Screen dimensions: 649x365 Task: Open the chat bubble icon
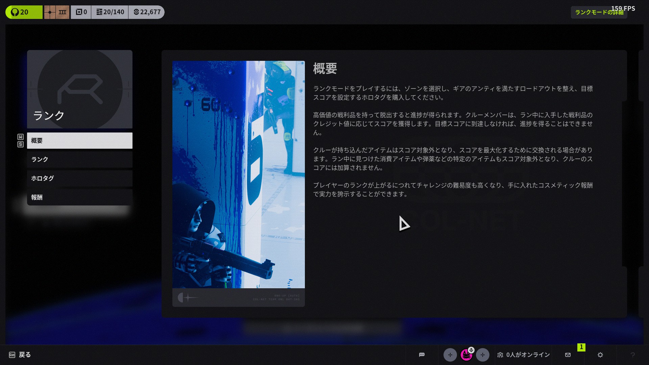pyautogui.click(x=422, y=355)
